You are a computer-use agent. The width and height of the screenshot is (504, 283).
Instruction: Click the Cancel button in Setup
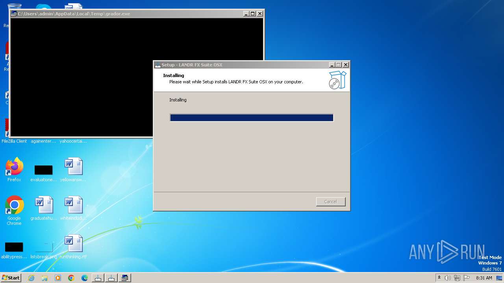[x=330, y=202]
